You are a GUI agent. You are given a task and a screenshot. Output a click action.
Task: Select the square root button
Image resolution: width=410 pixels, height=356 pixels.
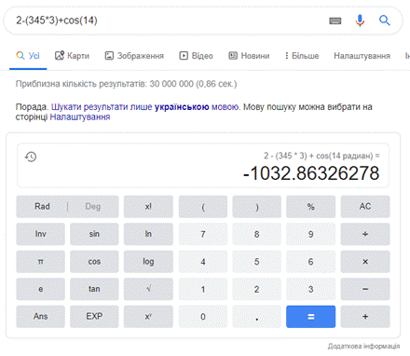click(x=148, y=289)
